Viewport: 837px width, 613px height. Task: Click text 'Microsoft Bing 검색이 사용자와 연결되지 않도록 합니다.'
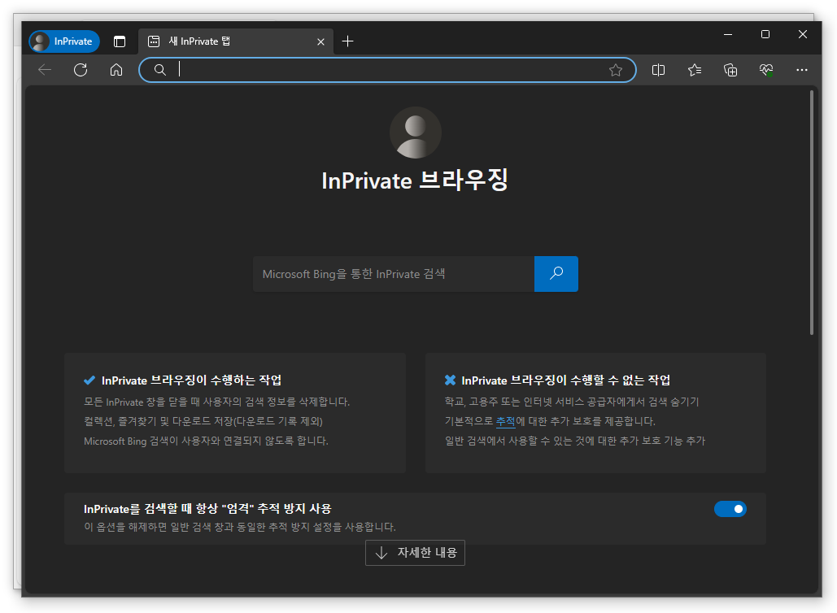(206, 441)
